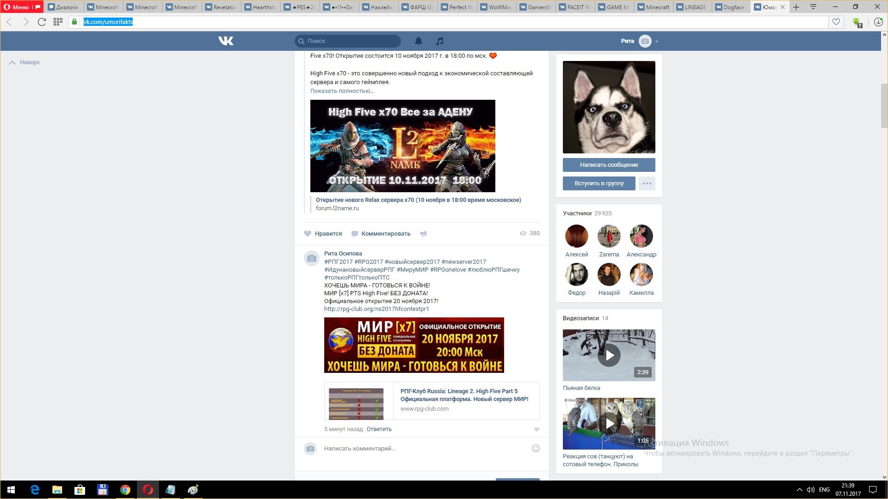The width and height of the screenshot is (888, 499).
Task: Open Opera speed dial grid icon
Action: pyautogui.click(x=58, y=22)
